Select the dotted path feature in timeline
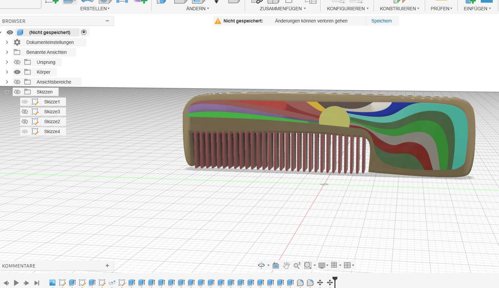 click(112, 282)
